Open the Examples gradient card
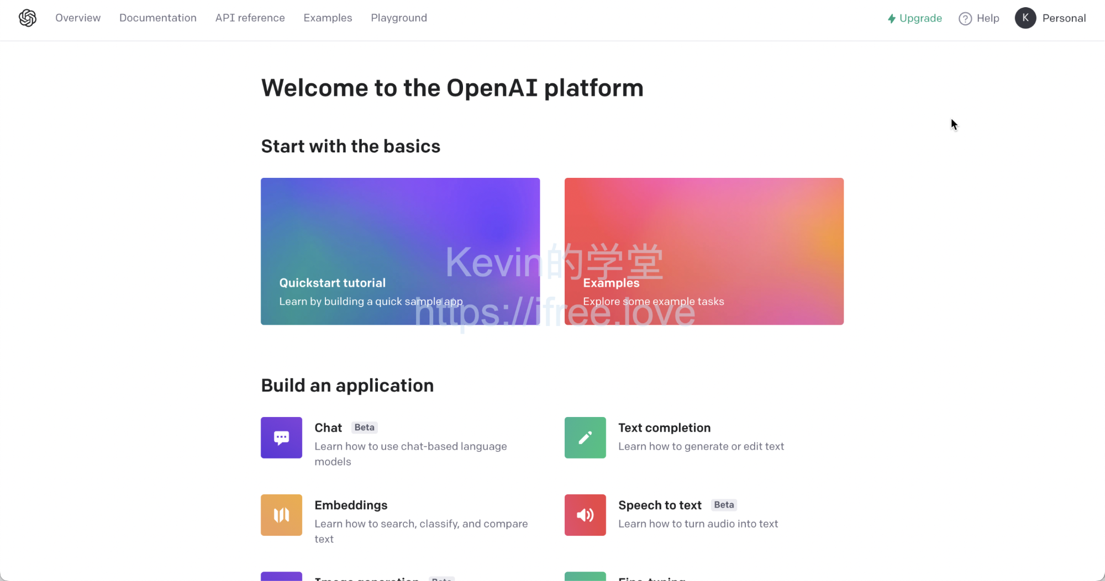The height and width of the screenshot is (581, 1105). point(704,251)
